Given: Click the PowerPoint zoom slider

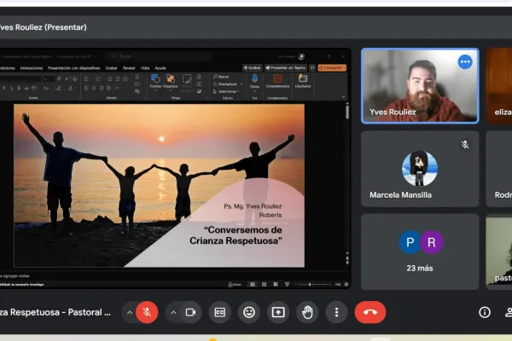Looking at the screenshot, I should [312, 285].
